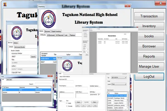167x111 pixels.
Task: Click the First Name input field
Action: pyautogui.click(x=67, y=88)
